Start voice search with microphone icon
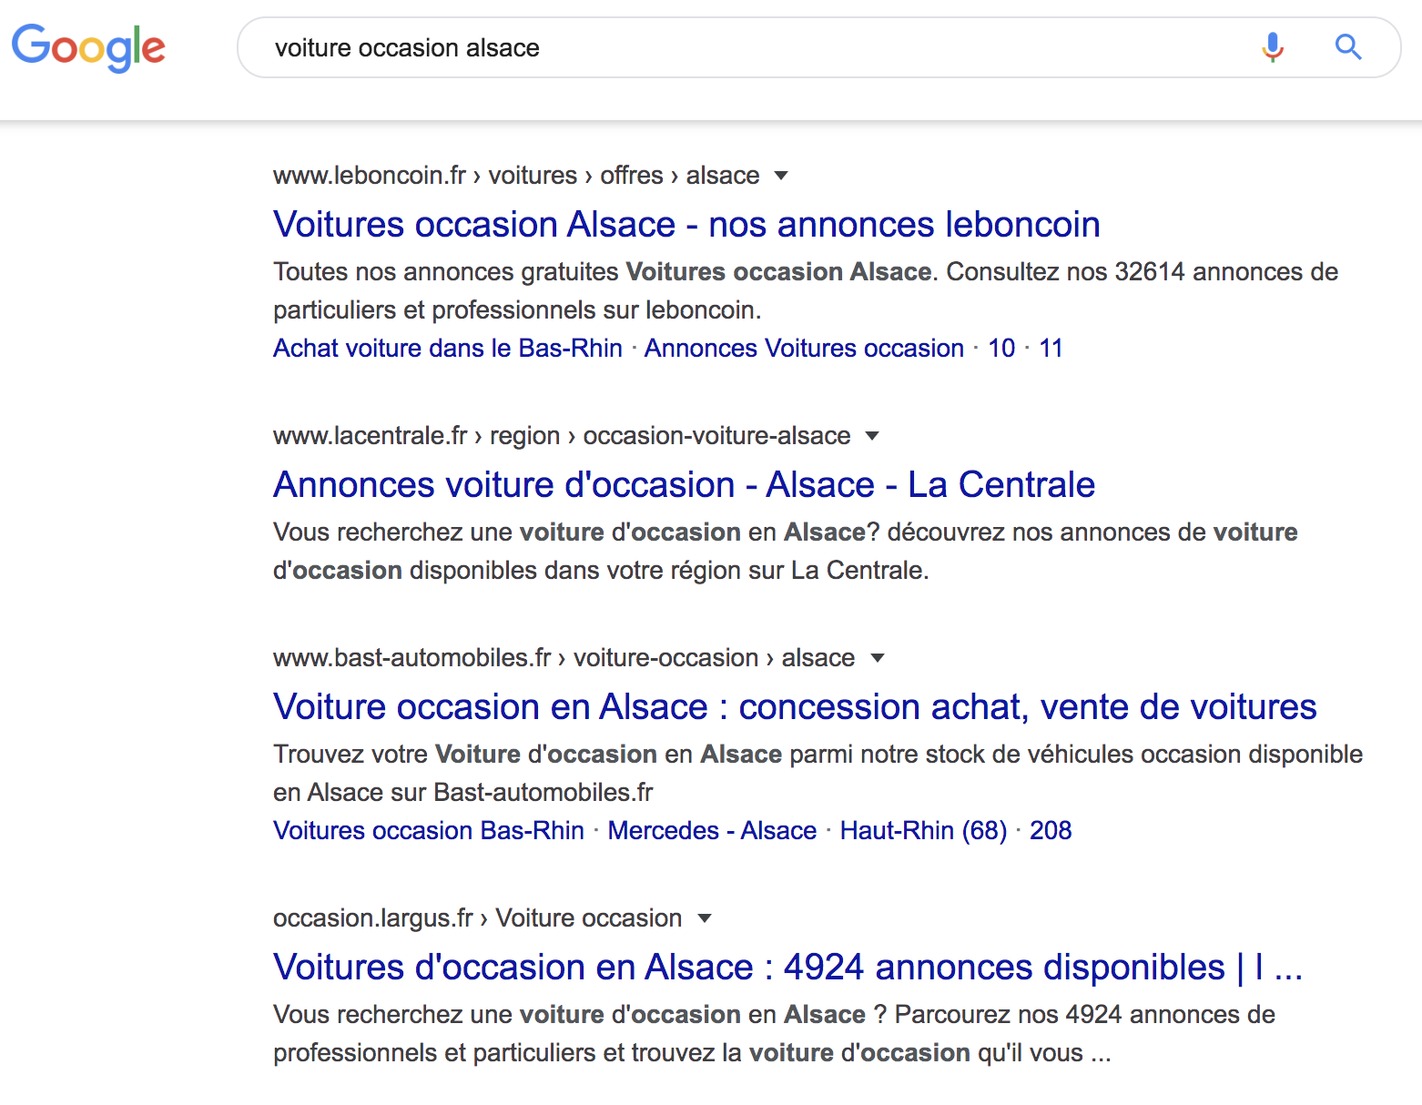 pos(1273,47)
